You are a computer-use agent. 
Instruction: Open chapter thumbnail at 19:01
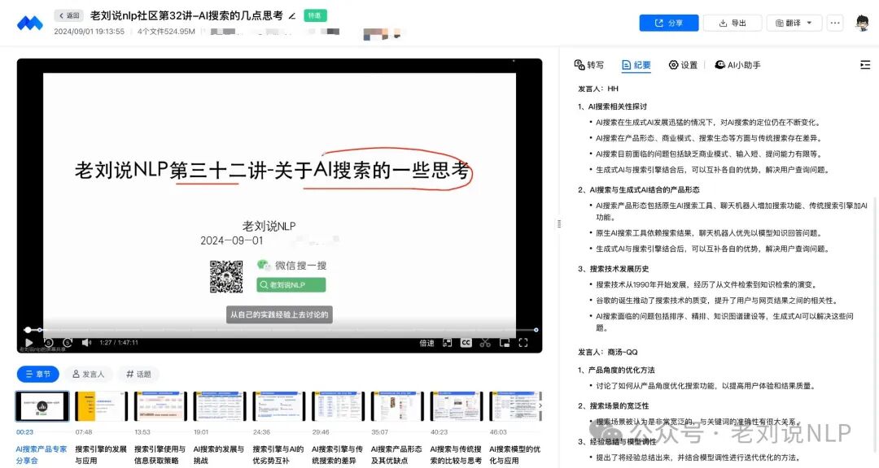[x=220, y=406]
